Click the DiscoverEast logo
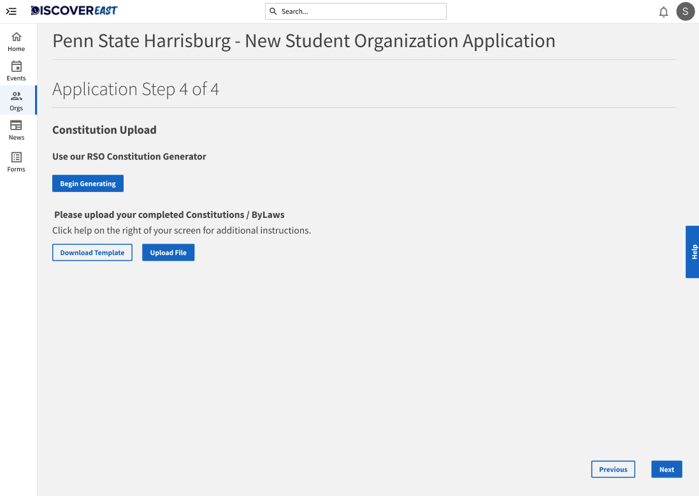The height and width of the screenshot is (496, 699). click(74, 11)
